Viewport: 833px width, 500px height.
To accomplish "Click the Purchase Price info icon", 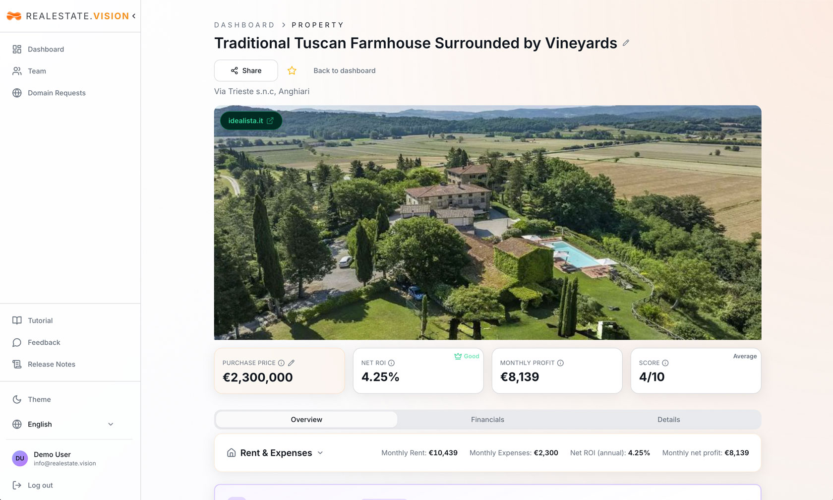I will point(281,363).
